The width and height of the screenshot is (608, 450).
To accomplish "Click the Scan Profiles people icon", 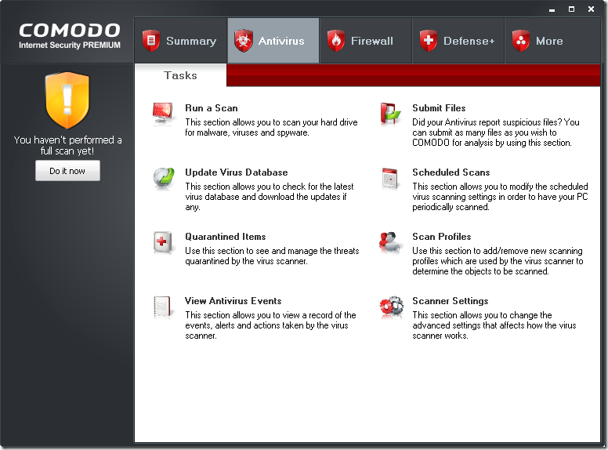I will [x=389, y=242].
